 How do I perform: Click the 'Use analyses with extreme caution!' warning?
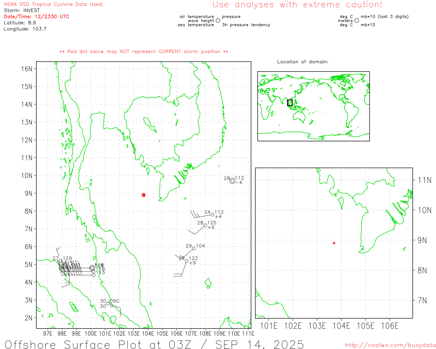pos(297,5)
